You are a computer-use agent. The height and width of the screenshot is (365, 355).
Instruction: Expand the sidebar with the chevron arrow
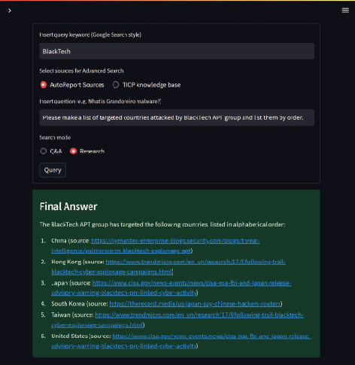point(10,11)
